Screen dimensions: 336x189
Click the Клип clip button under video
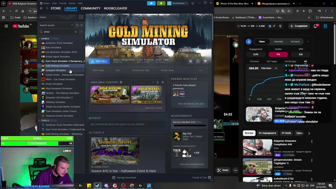point(223,170)
